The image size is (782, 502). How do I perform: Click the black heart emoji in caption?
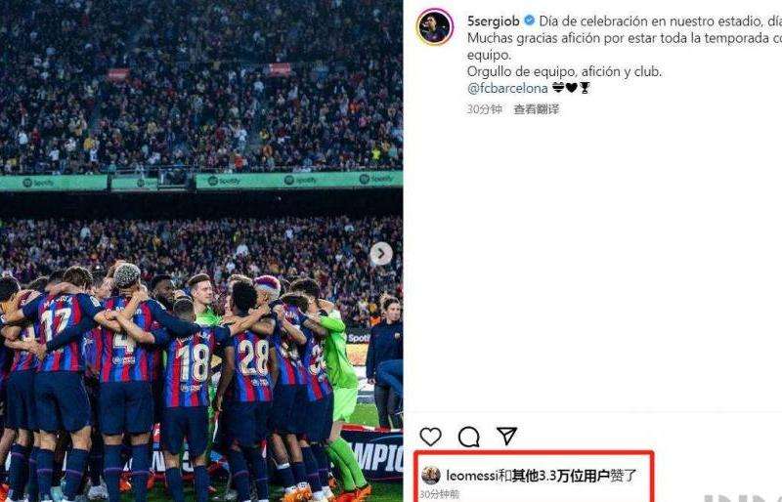(x=572, y=88)
